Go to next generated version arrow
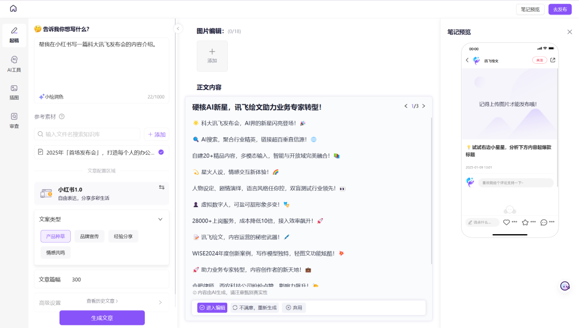 coord(424,106)
